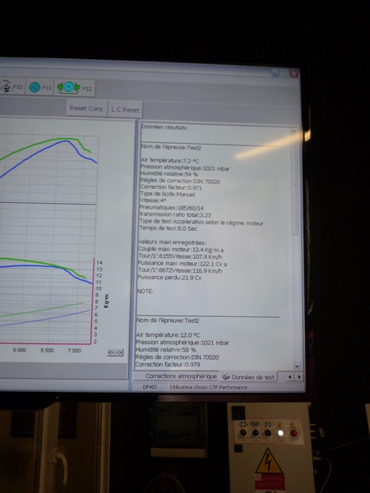
Task: Click 'Type de boite:Manuel' text
Action: [x=168, y=194]
